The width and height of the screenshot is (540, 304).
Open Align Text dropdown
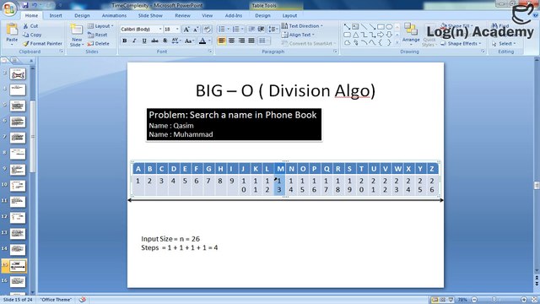[x=298, y=35]
